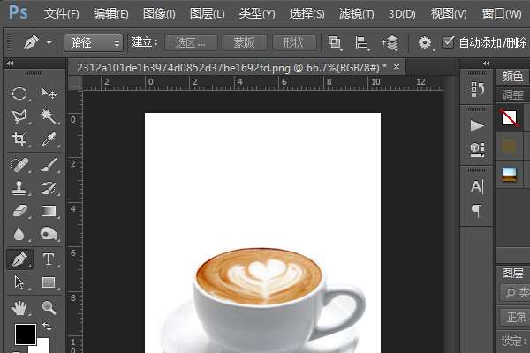Open the 图层(L) menu

point(208,14)
